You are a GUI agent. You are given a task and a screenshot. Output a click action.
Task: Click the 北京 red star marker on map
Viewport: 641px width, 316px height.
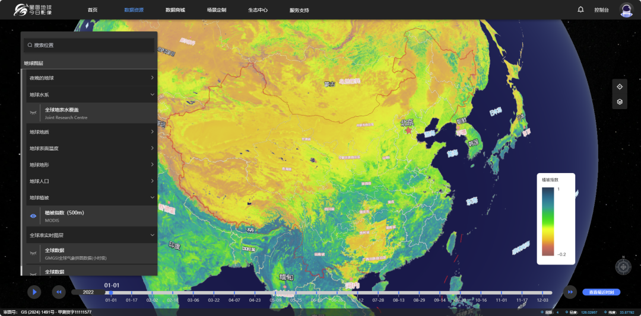[408, 130]
